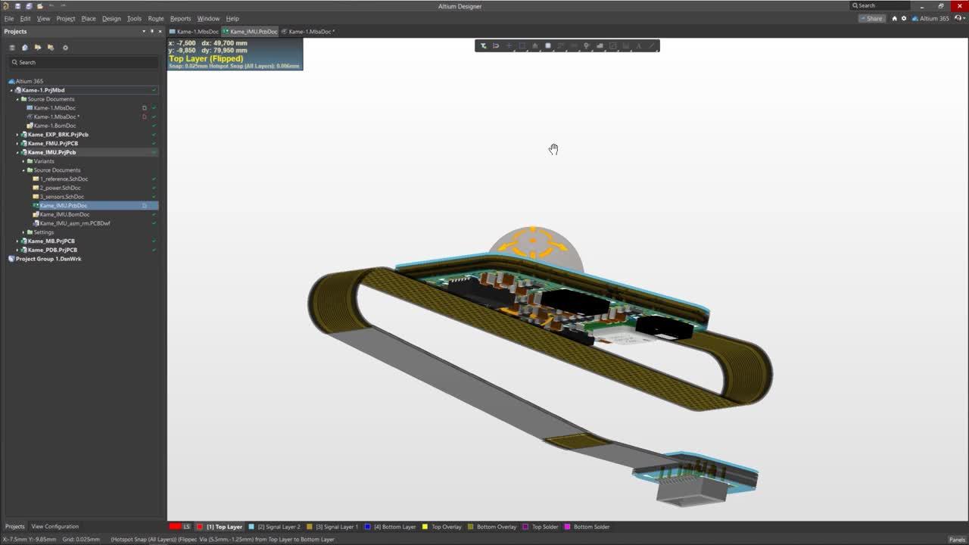This screenshot has width=969, height=545.
Task: Click the Altium 365 cloud icon top right
Action: tap(914, 18)
